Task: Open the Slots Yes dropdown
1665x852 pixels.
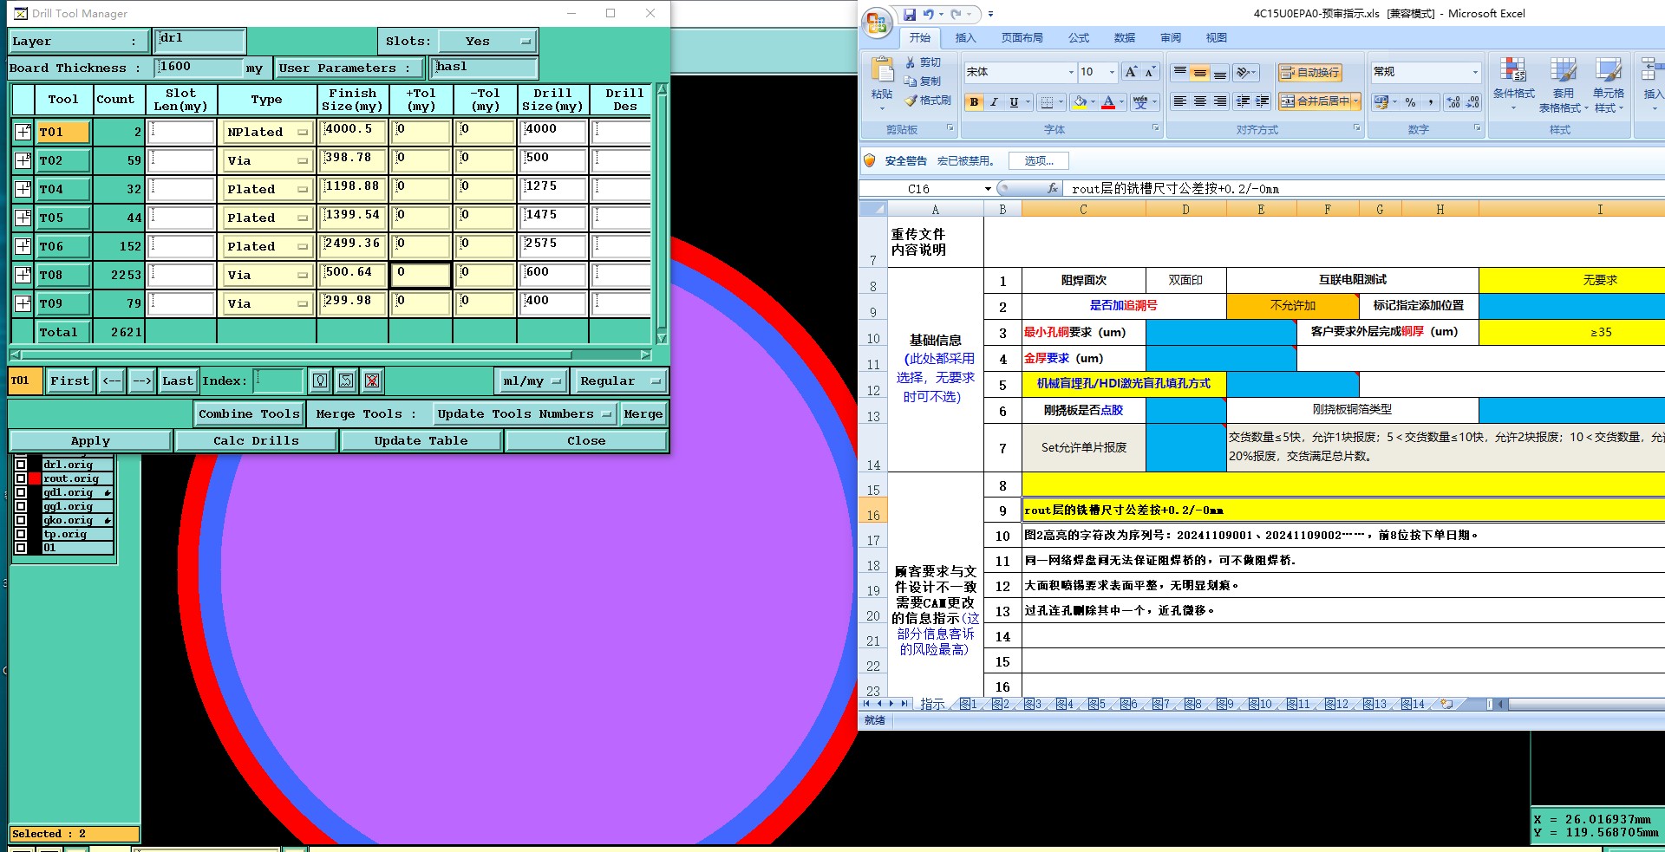Action: point(487,41)
